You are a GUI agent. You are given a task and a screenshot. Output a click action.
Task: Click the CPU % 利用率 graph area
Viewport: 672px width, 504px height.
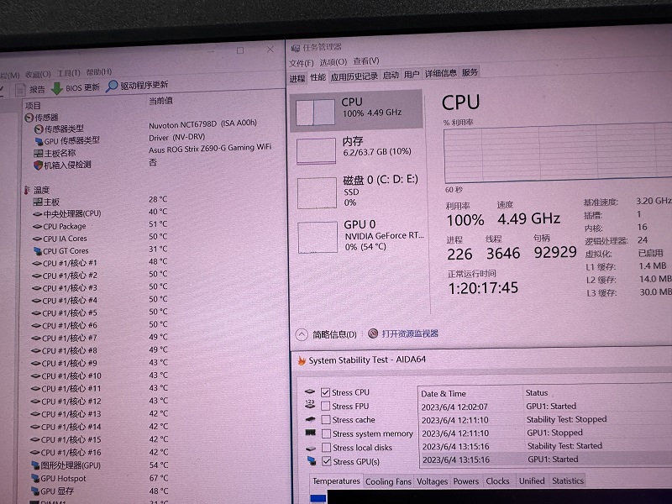[558, 154]
